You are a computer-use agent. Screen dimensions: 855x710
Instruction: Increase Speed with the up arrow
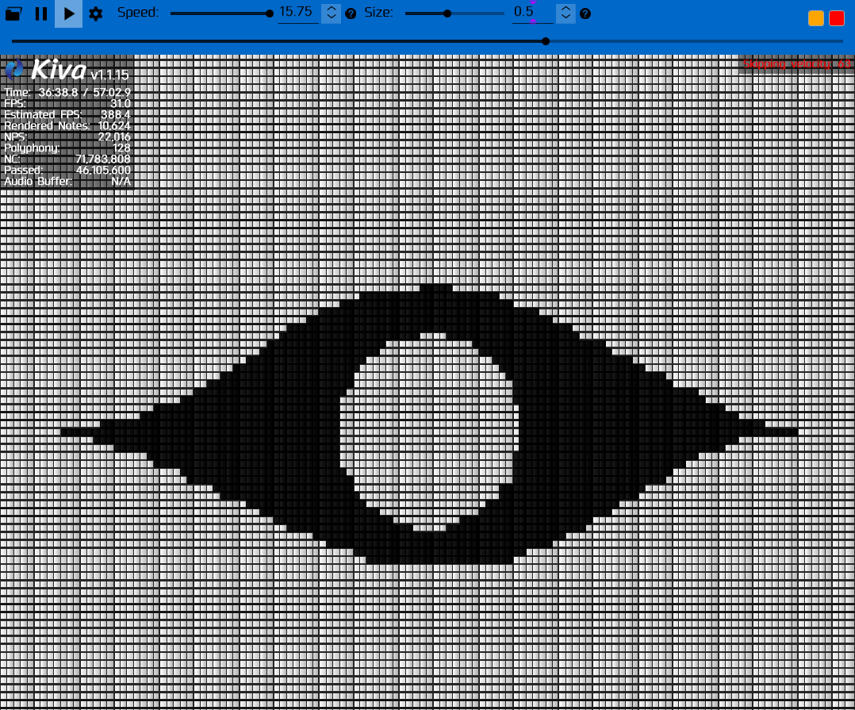(x=332, y=9)
